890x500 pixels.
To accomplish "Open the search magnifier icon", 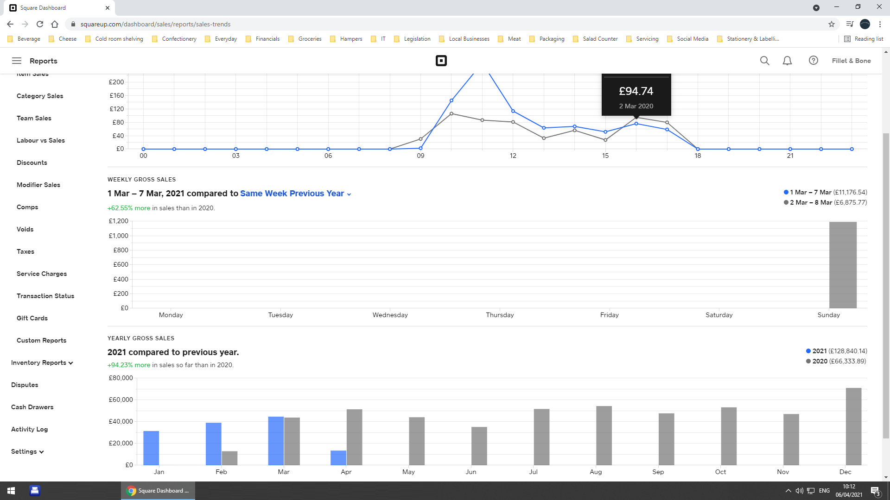I will [764, 61].
